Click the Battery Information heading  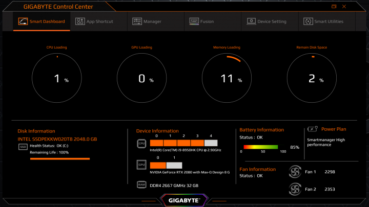261,130
